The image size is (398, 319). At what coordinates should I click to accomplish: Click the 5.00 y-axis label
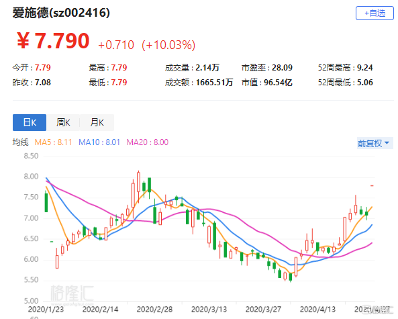point(31,301)
